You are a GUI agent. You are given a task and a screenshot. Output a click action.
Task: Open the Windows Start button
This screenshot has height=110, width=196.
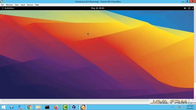point(3,107)
